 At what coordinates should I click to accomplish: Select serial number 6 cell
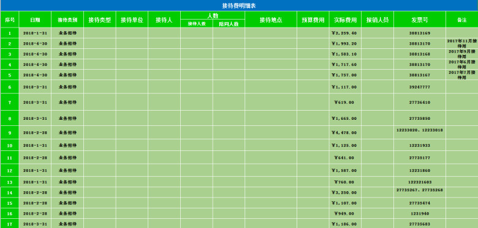10,87
